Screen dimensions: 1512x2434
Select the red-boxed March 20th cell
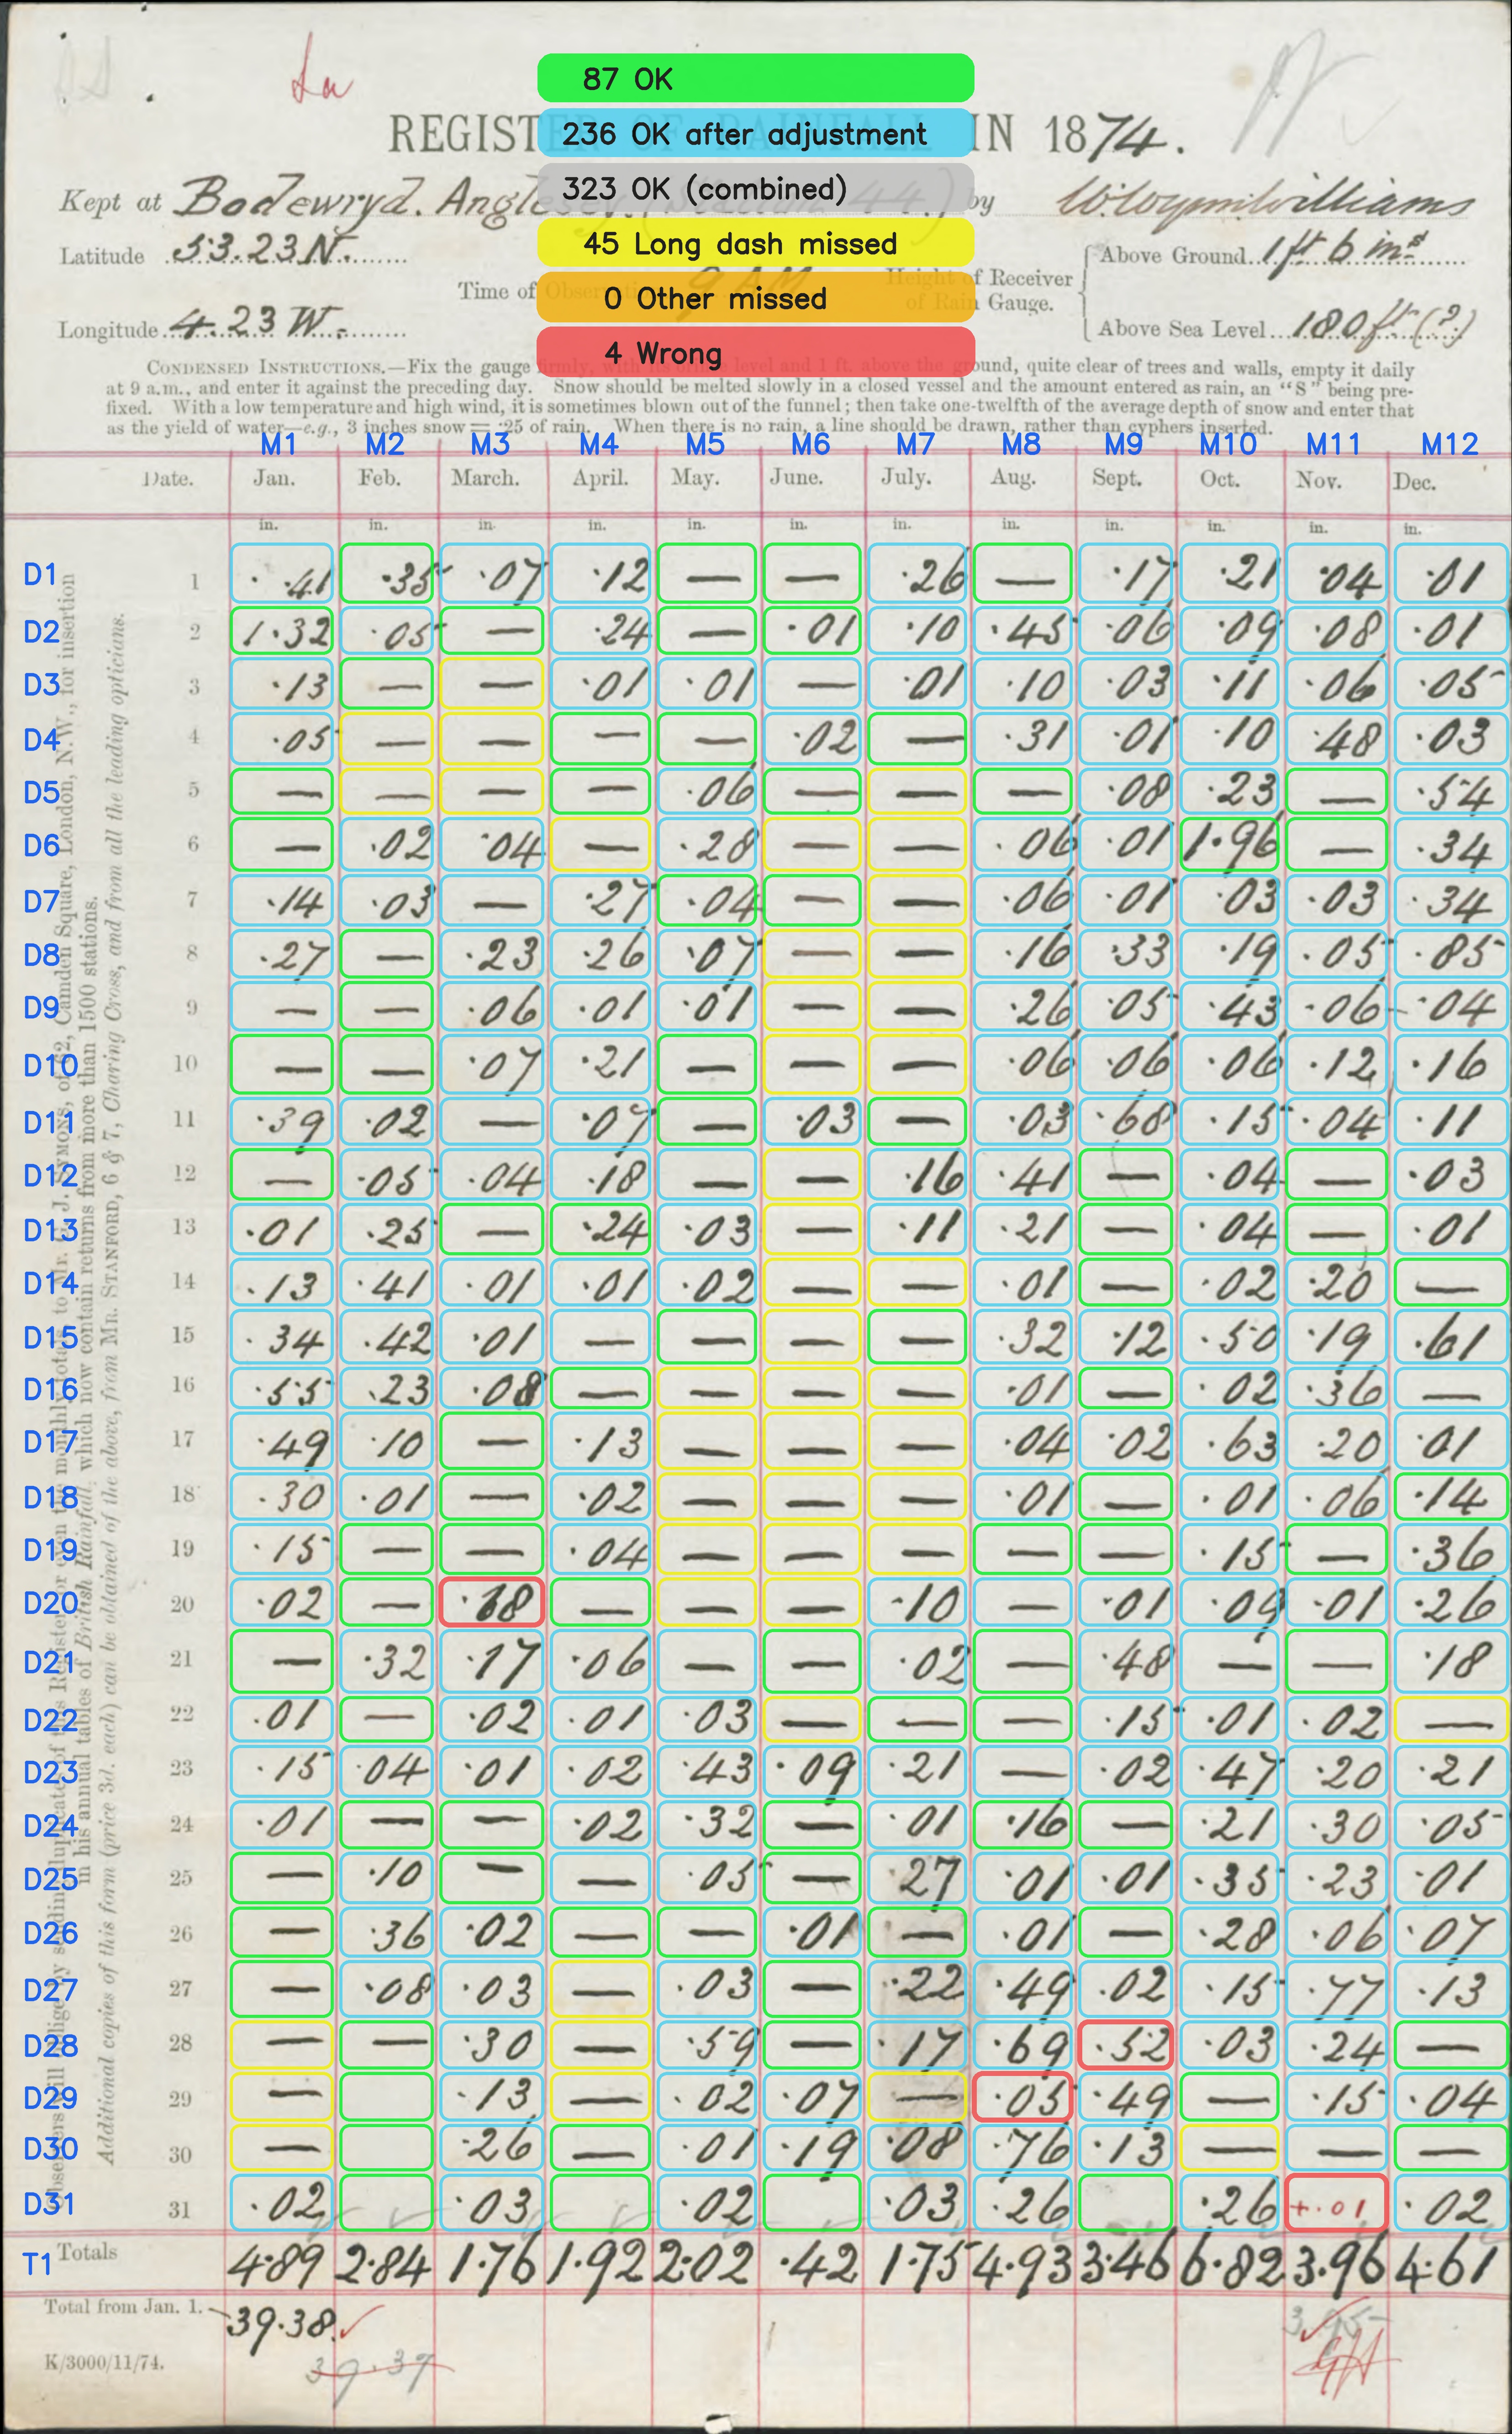tap(491, 1603)
